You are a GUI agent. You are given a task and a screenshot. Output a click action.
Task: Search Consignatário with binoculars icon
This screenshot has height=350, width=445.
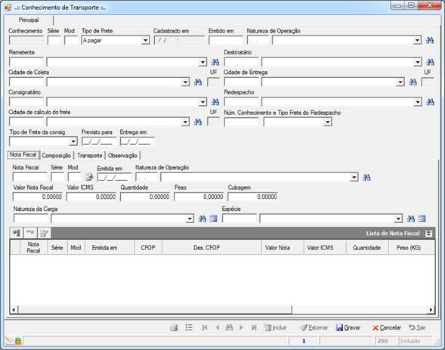[x=215, y=102]
